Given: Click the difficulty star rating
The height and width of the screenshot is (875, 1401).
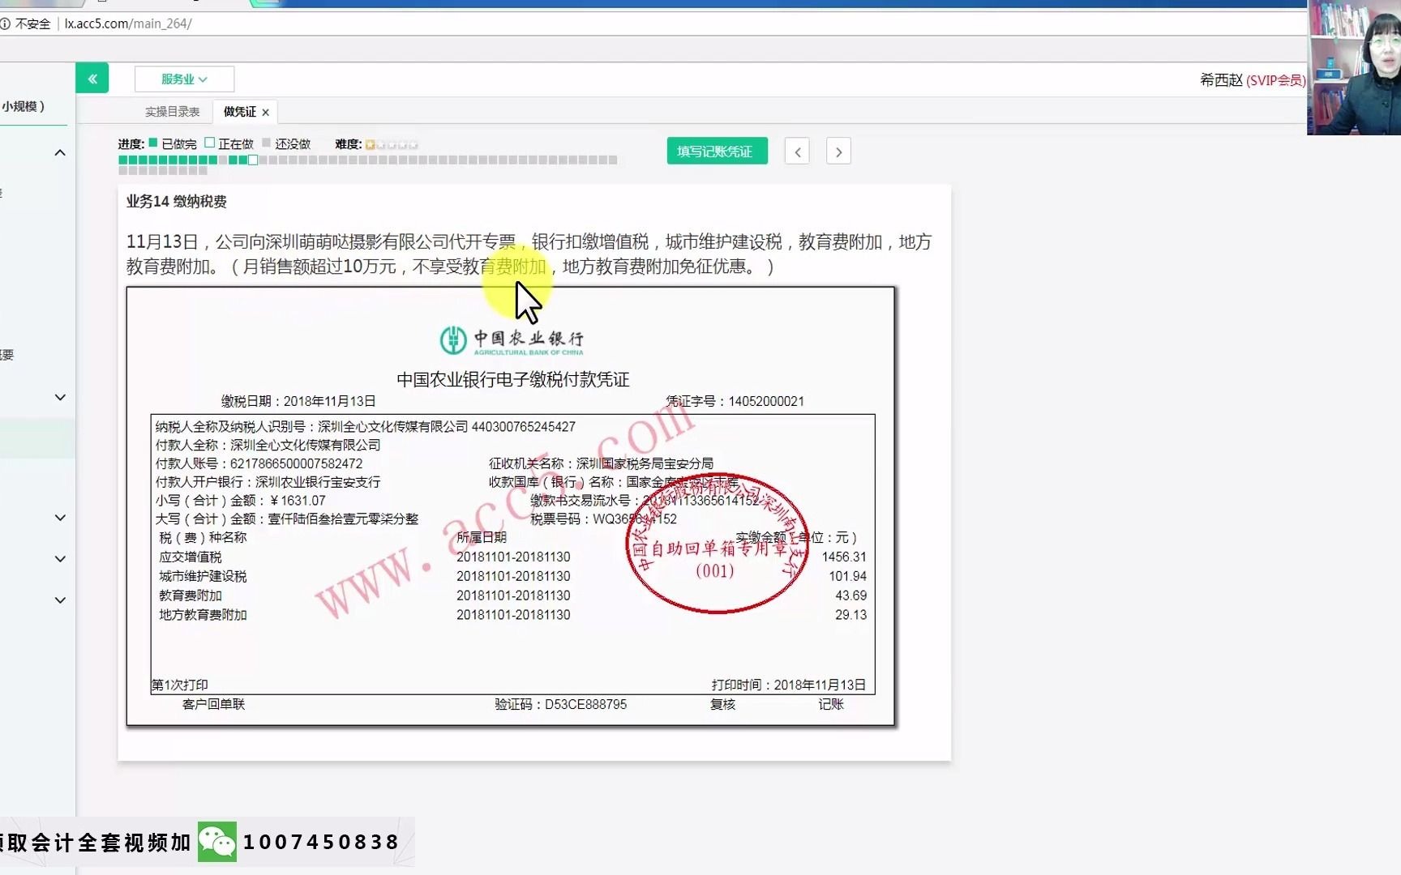Looking at the screenshot, I should [392, 144].
